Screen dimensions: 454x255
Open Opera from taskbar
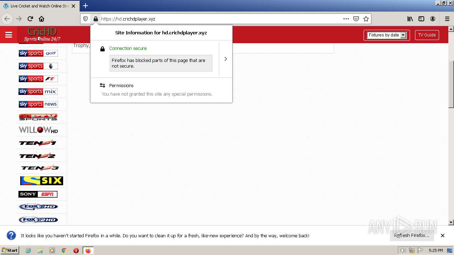pos(76,250)
